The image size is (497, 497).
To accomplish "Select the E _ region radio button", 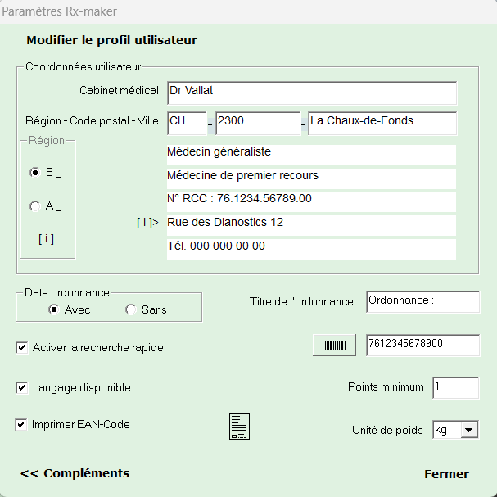I will (x=34, y=173).
